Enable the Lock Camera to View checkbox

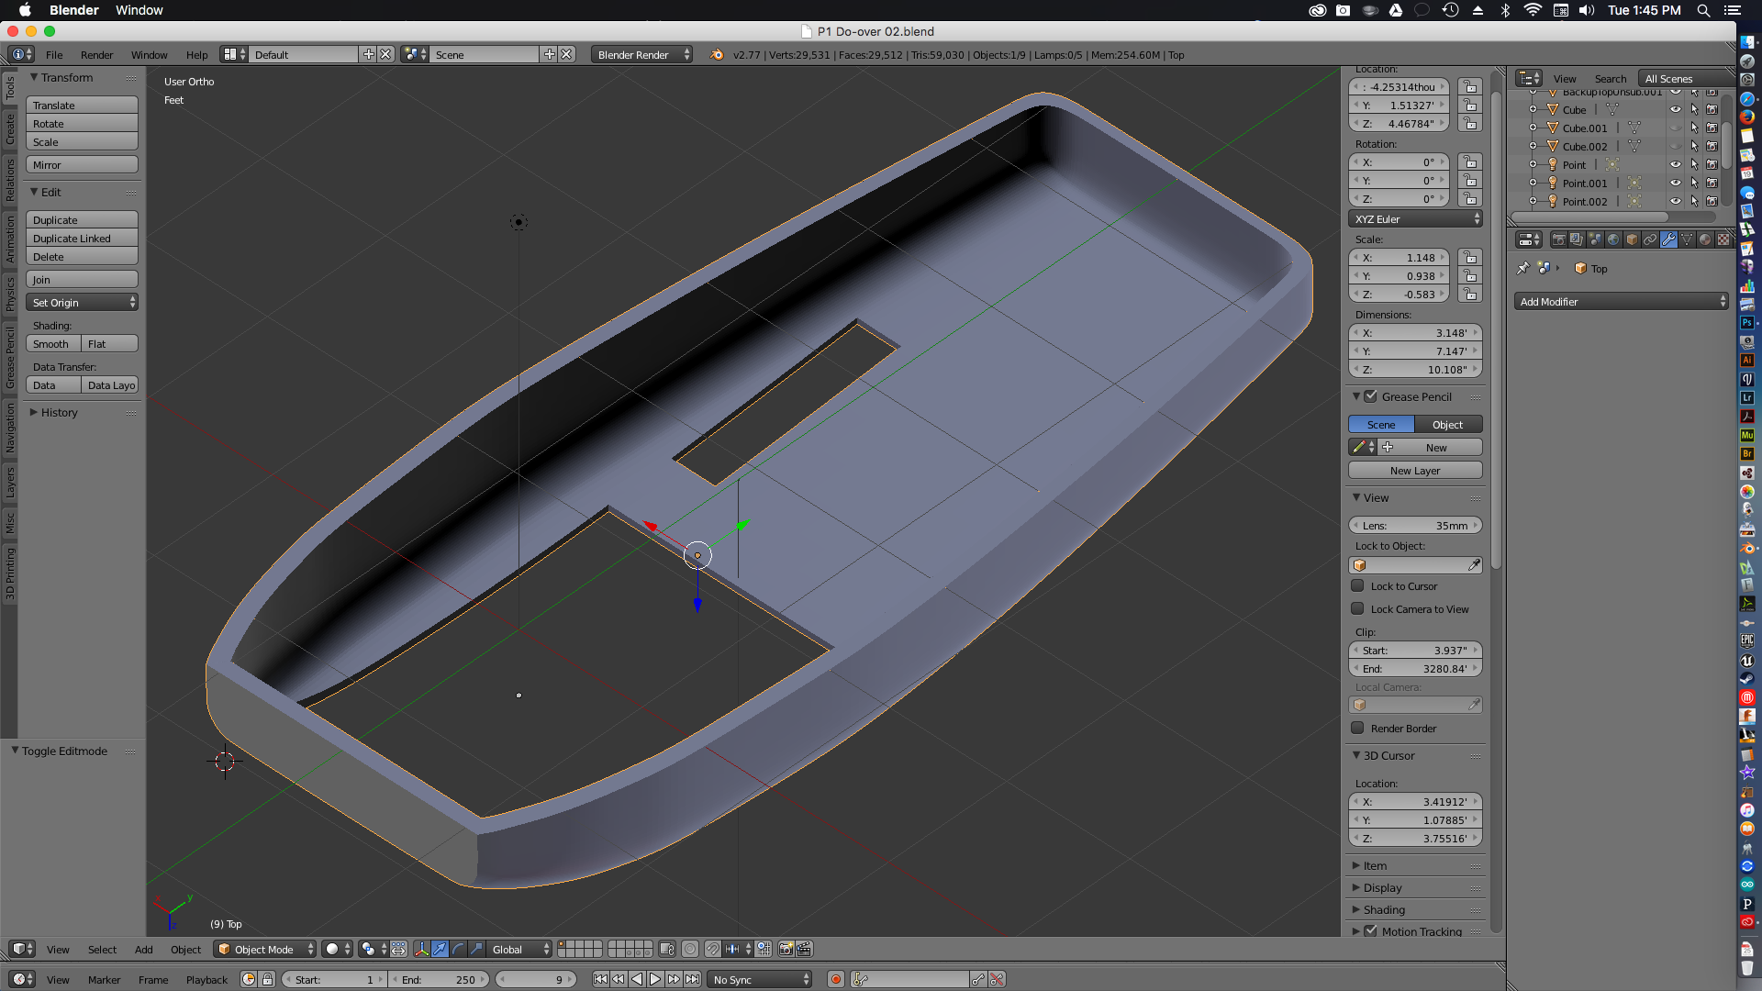coord(1357,608)
